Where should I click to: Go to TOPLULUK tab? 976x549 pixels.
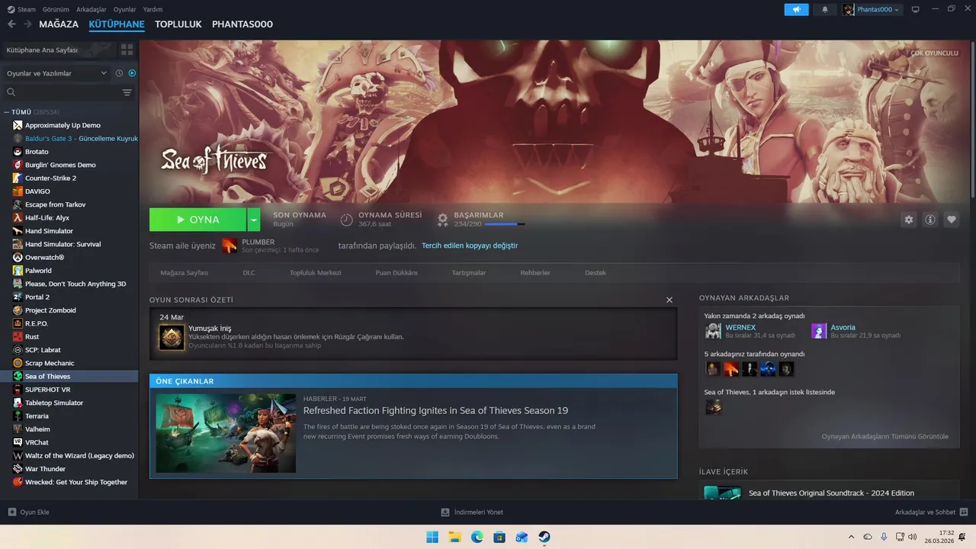[x=178, y=24]
